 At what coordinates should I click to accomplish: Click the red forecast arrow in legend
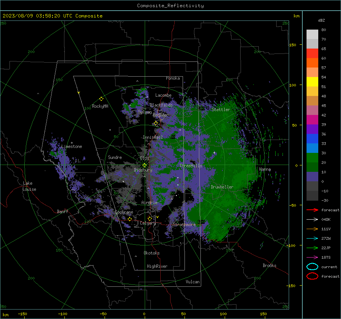312,210
